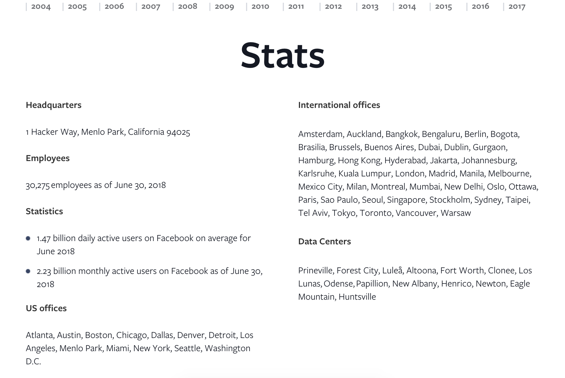Click the International offices heading
Screen dimensions: 565x378
point(339,105)
